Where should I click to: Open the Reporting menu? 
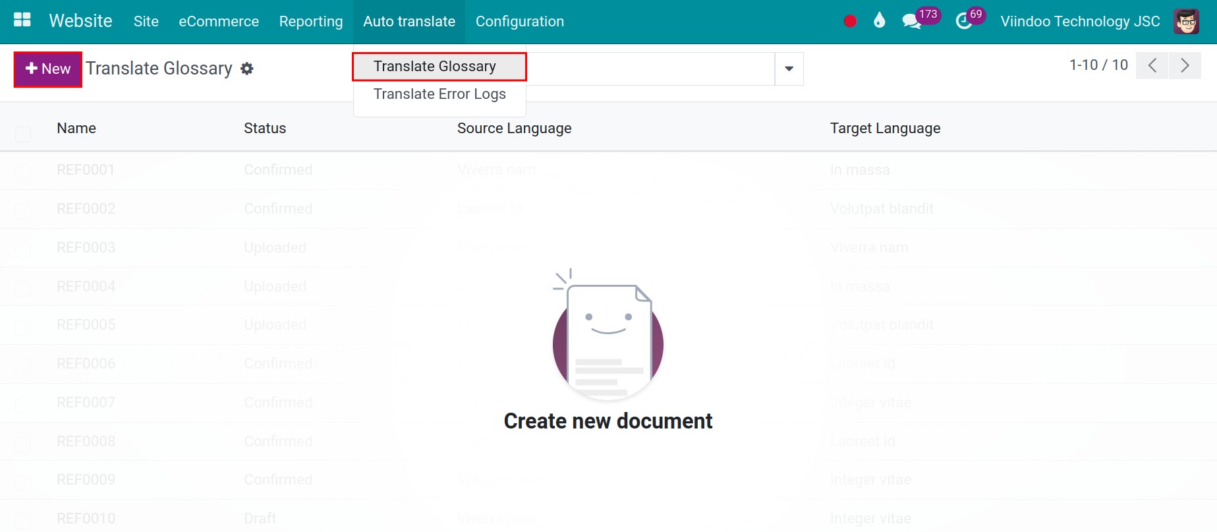tap(311, 21)
